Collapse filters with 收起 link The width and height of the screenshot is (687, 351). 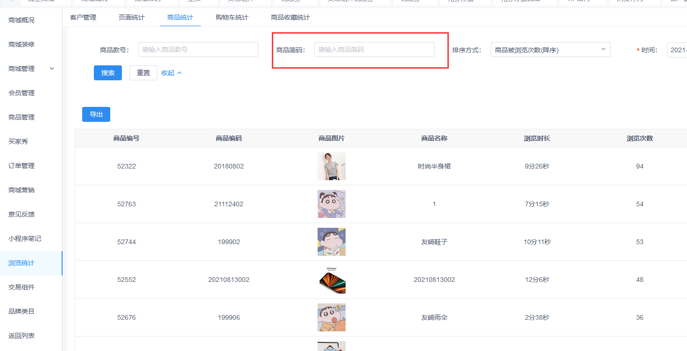[171, 73]
